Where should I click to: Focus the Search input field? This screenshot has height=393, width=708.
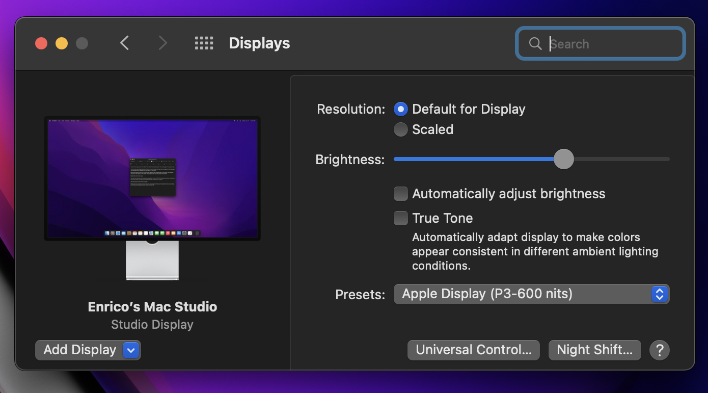[601, 44]
